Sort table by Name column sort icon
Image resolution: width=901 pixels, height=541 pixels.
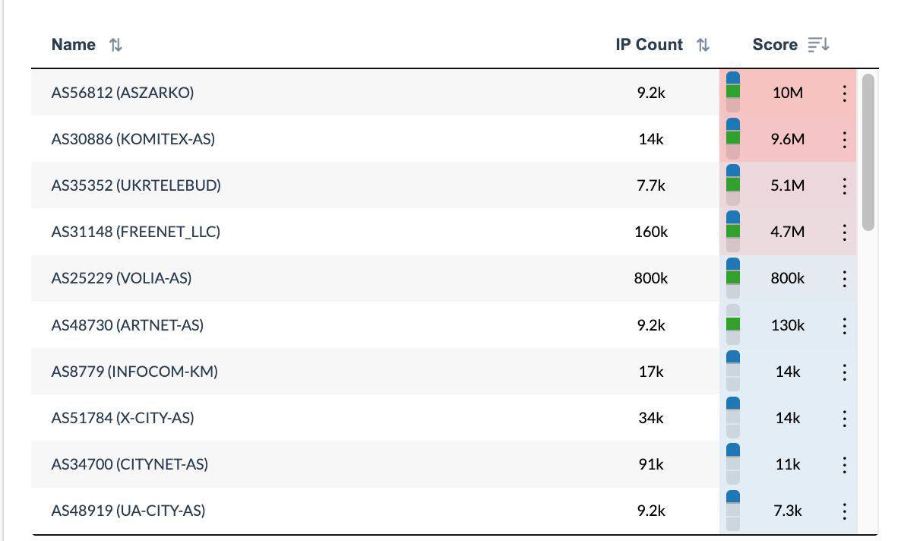click(x=115, y=45)
